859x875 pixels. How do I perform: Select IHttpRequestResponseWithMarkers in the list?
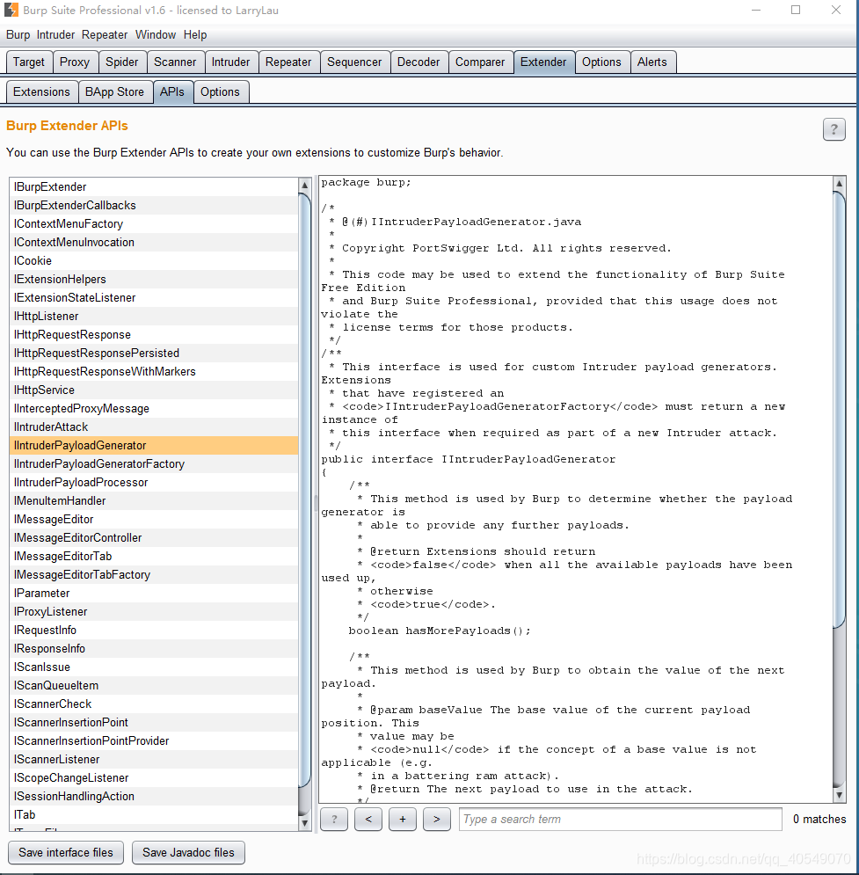click(x=154, y=371)
